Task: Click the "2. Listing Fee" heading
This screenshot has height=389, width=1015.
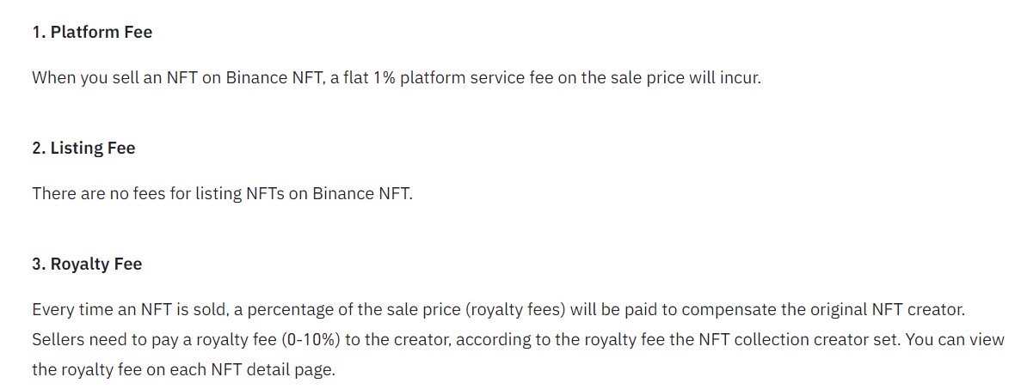Action: pyautogui.click(x=83, y=149)
